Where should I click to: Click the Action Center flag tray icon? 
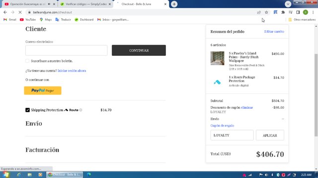261,175
